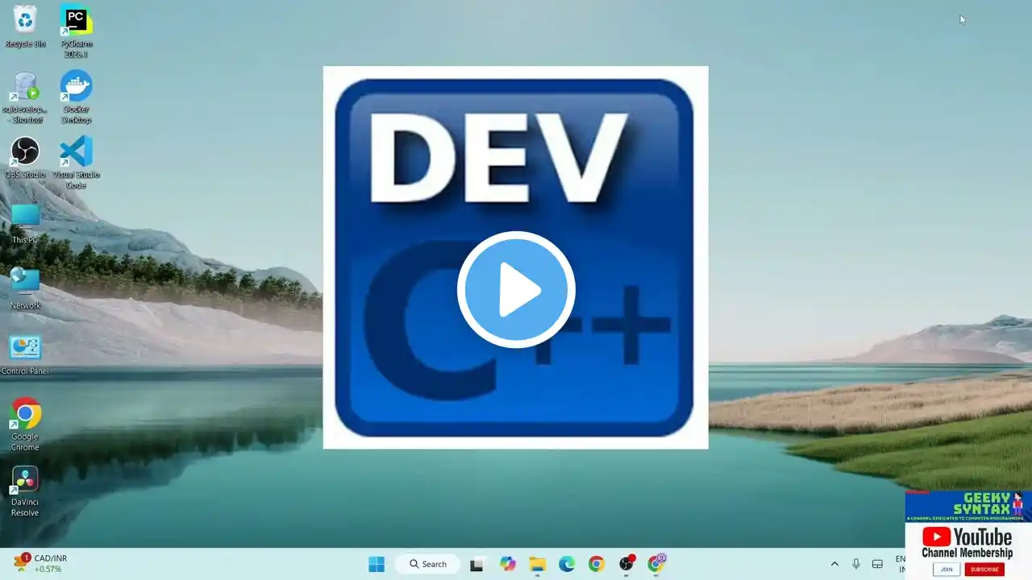The image size is (1032, 580).
Task: Select the sqldeveloper shortcut icon
Action: [x=25, y=97]
